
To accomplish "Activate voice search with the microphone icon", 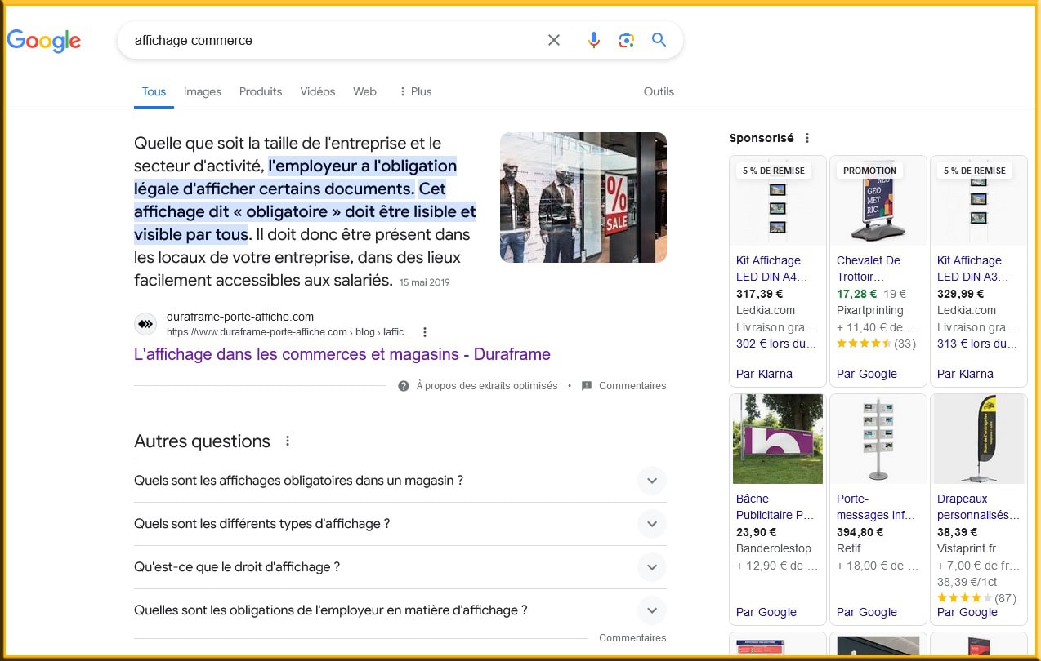I will [x=593, y=39].
